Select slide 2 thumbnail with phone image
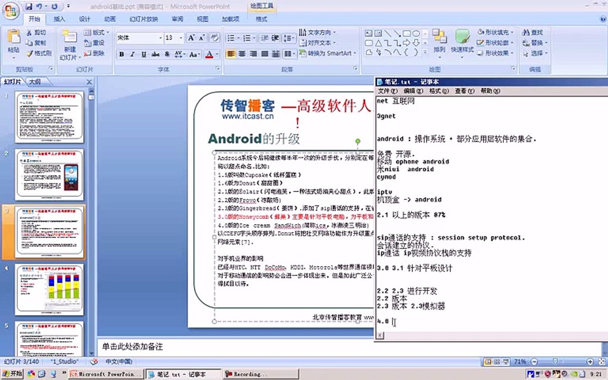Image resolution: width=608 pixels, height=380 pixels. [49, 175]
